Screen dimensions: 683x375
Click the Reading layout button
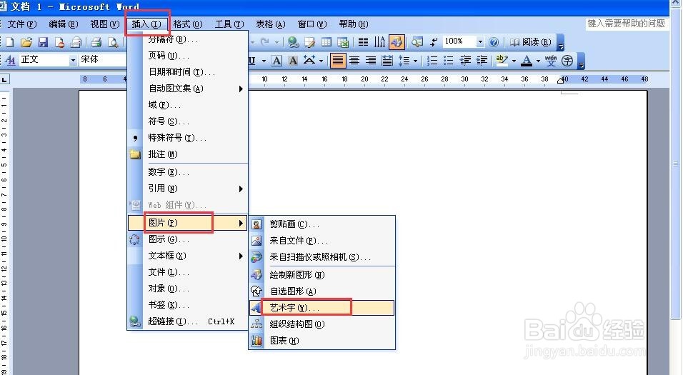pos(530,42)
